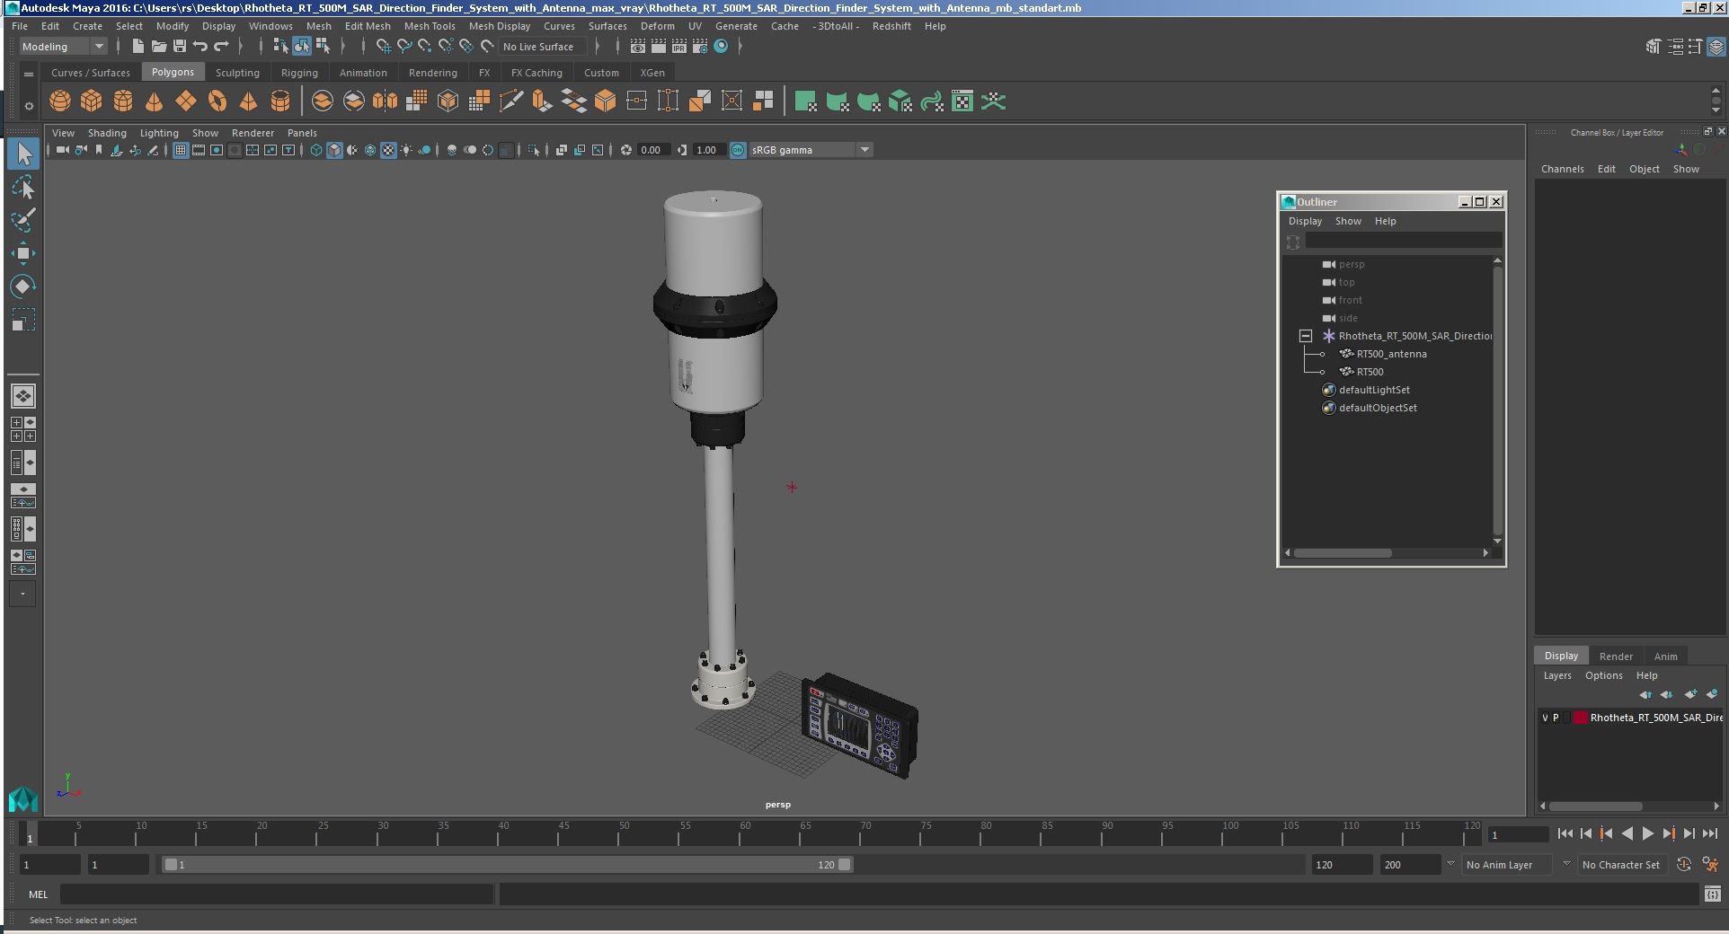This screenshot has height=934, width=1729.
Task: Create a polygon cone from shelf
Action: (155, 101)
